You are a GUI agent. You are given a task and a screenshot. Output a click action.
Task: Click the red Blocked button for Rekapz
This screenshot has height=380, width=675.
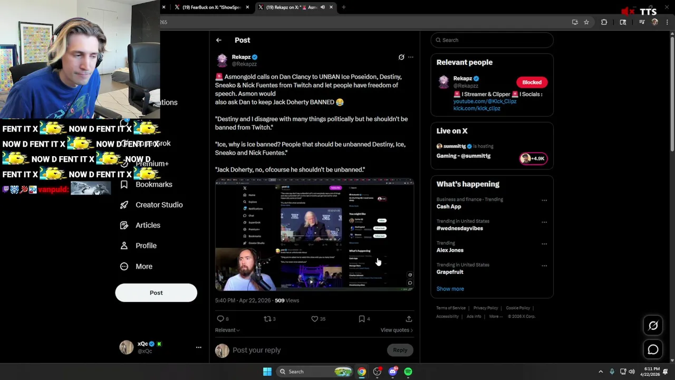click(532, 82)
